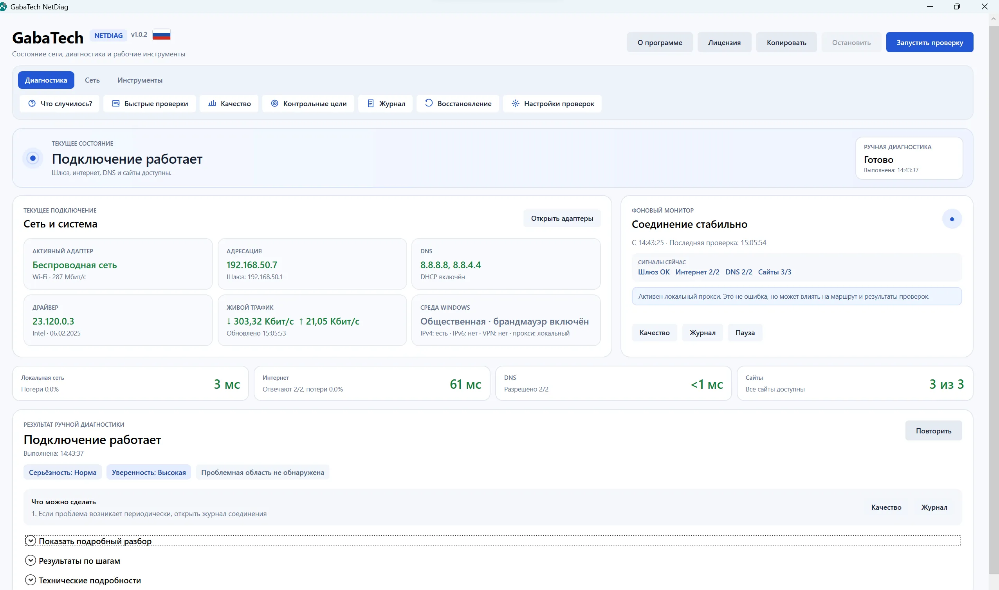Click the "Готово" manual diagnostics card

pyautogui.click(x=909, y=158)
